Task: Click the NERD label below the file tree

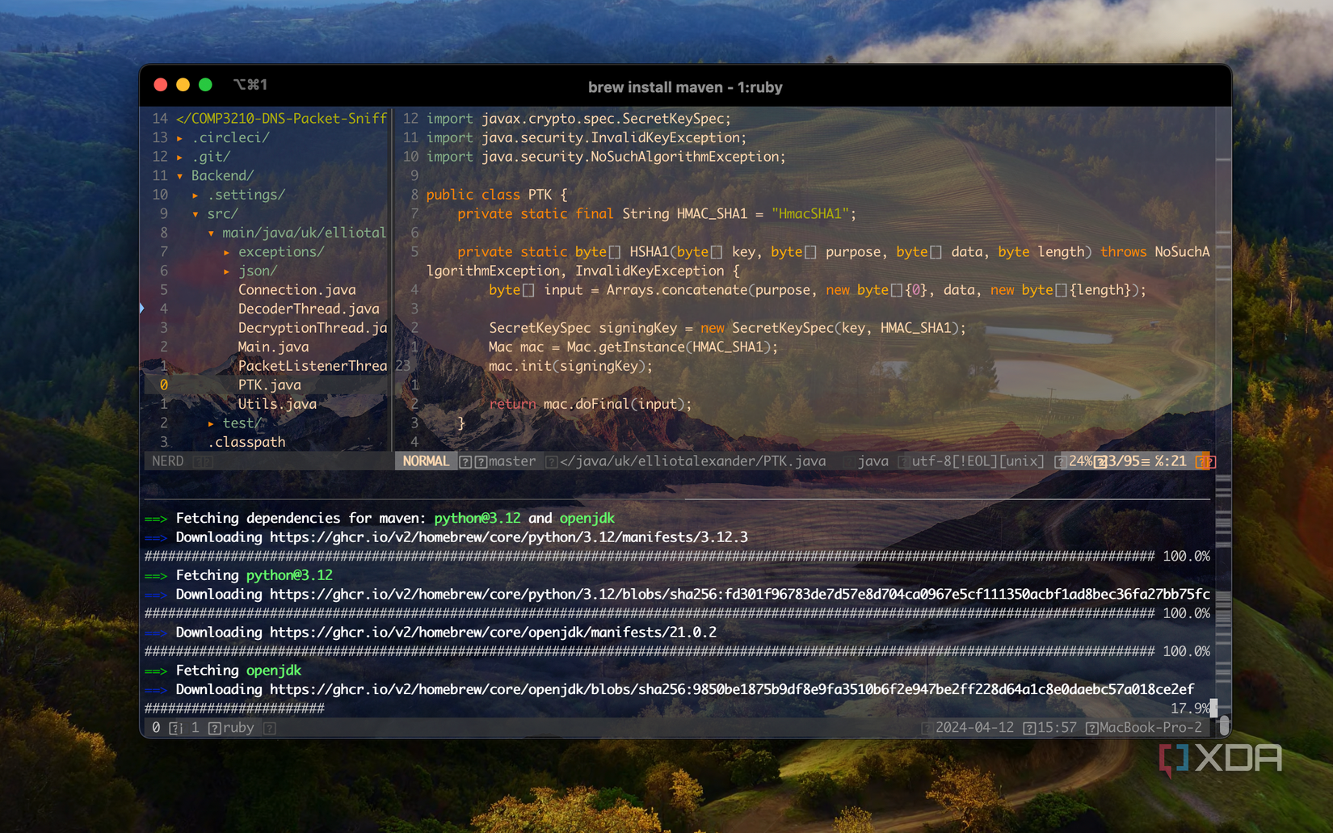Action: (167, 461)
